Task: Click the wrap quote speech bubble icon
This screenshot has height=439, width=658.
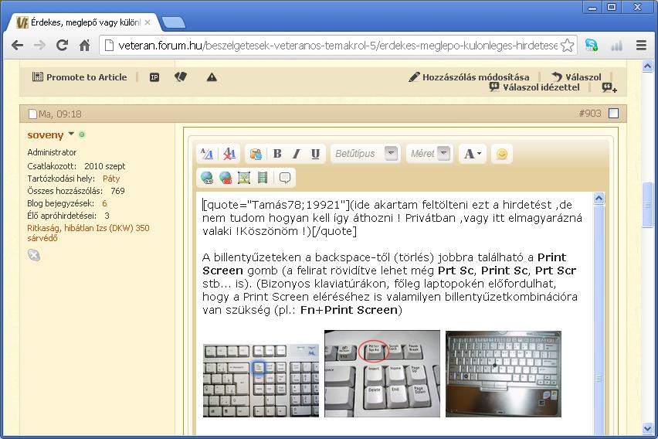Action: tap(285, 178)
